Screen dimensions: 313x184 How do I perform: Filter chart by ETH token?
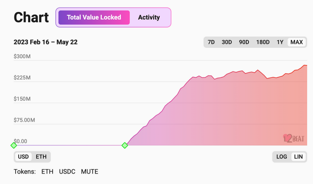tap(47, 172)
